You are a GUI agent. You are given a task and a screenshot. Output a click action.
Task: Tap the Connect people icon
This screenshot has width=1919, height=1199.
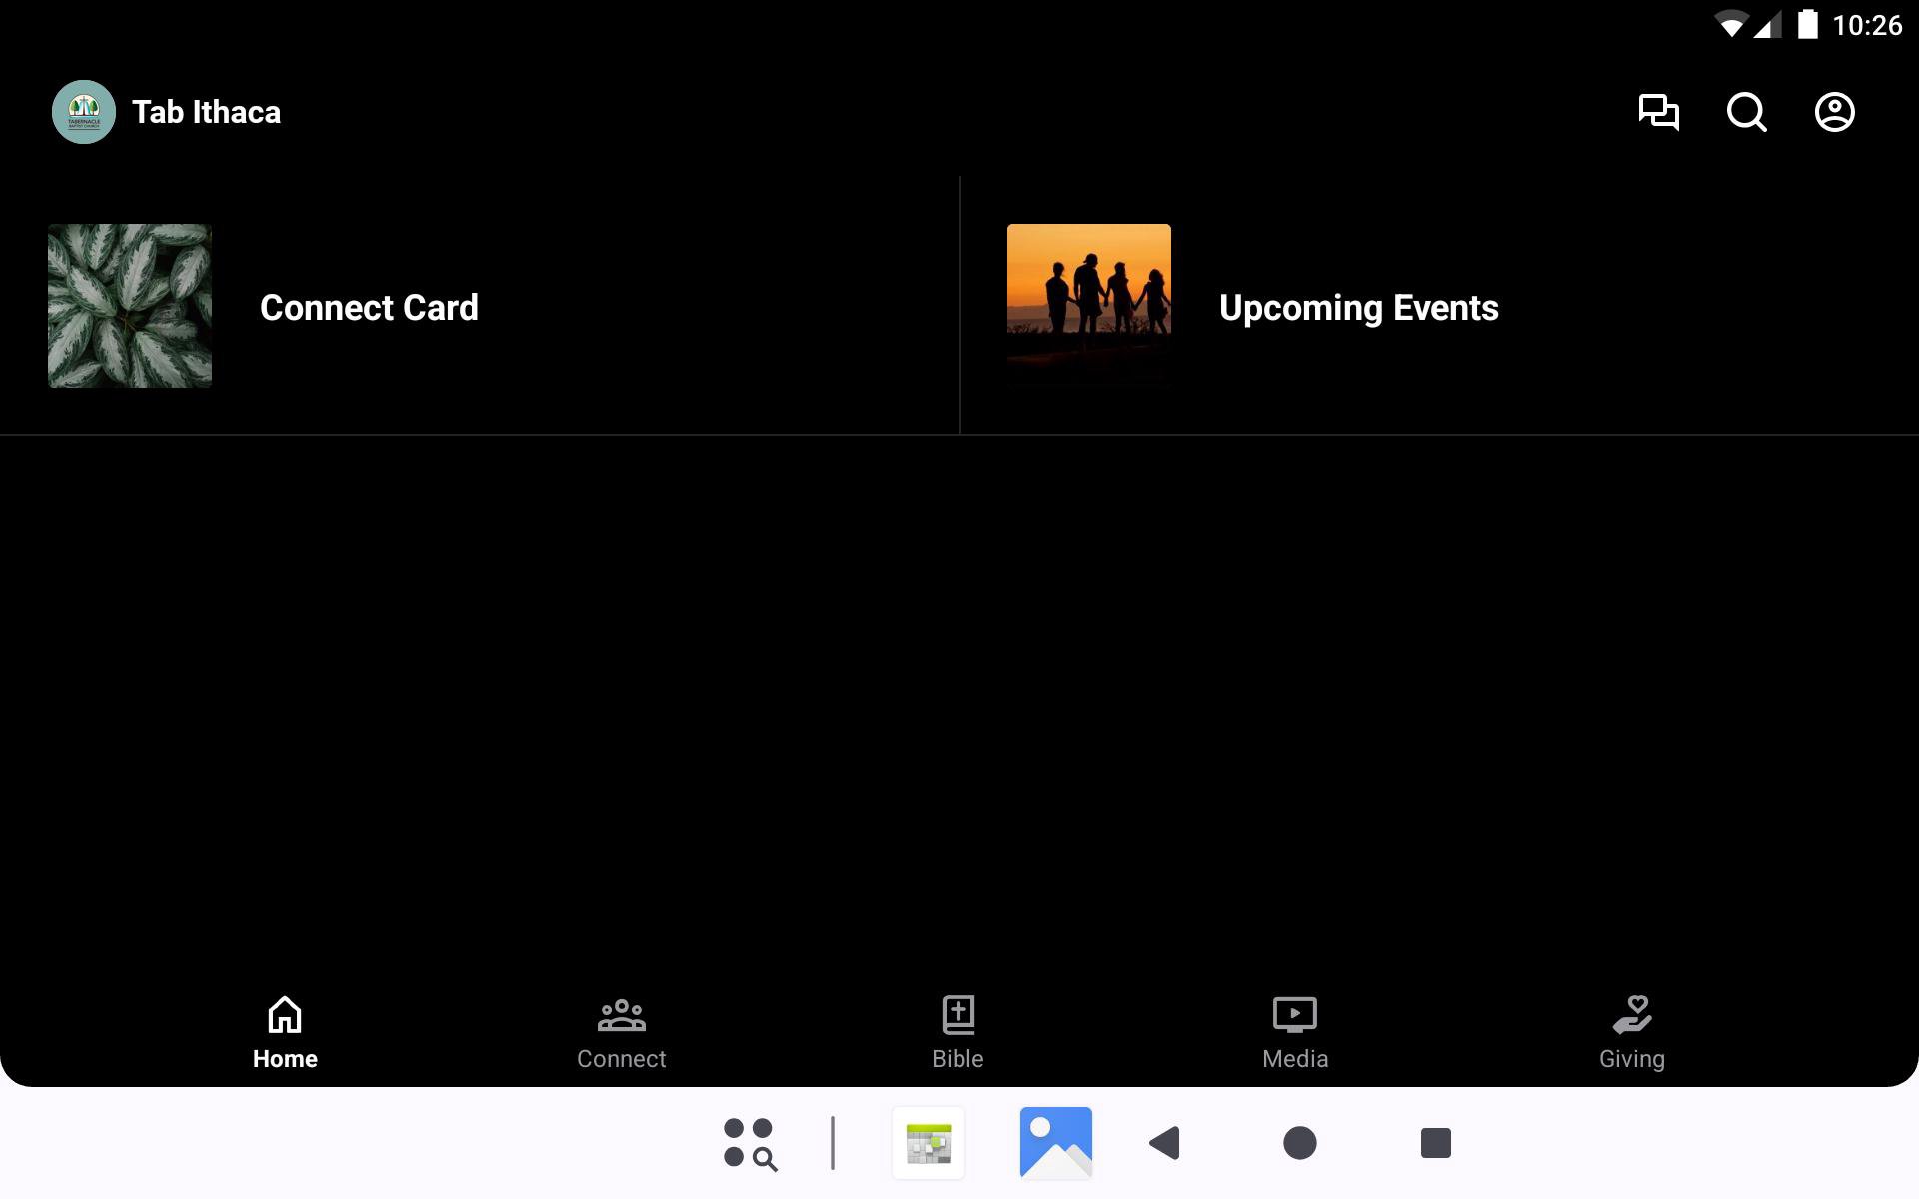coord(621,1015)
